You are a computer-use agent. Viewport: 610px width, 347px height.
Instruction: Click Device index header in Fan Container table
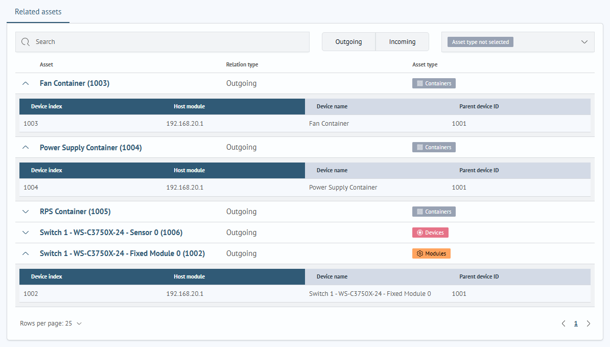[x=46, y=107]
